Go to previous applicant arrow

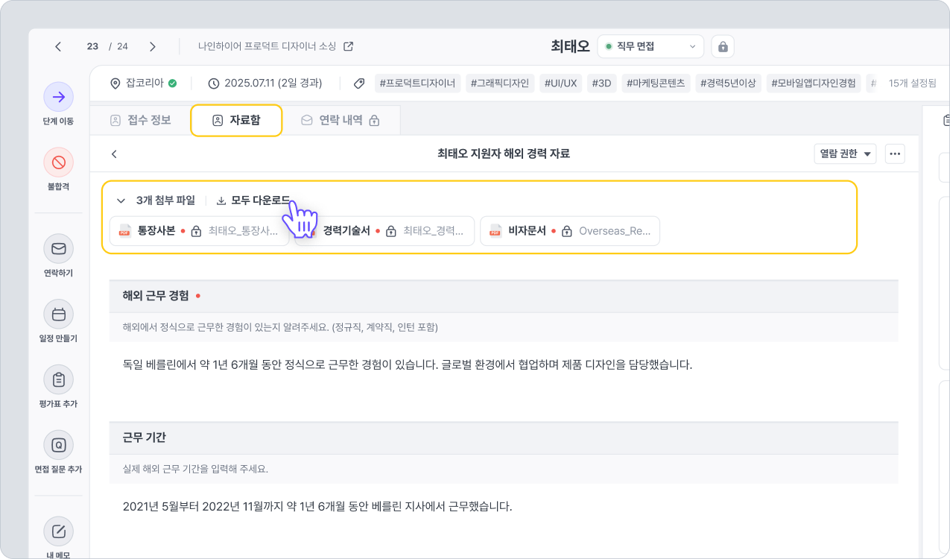click(58, 46)
